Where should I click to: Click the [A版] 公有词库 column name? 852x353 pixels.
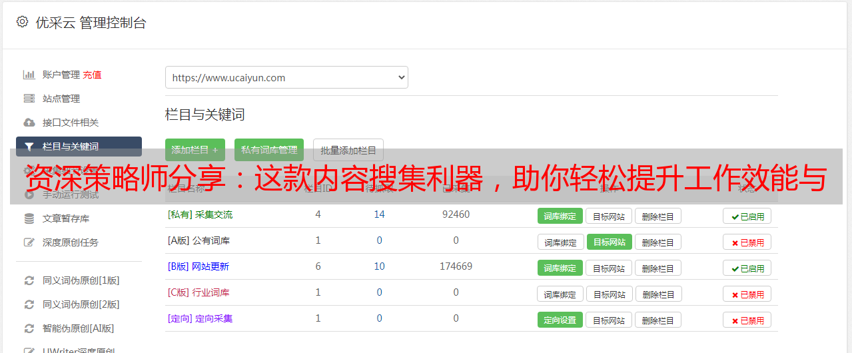tap(199, 240)
